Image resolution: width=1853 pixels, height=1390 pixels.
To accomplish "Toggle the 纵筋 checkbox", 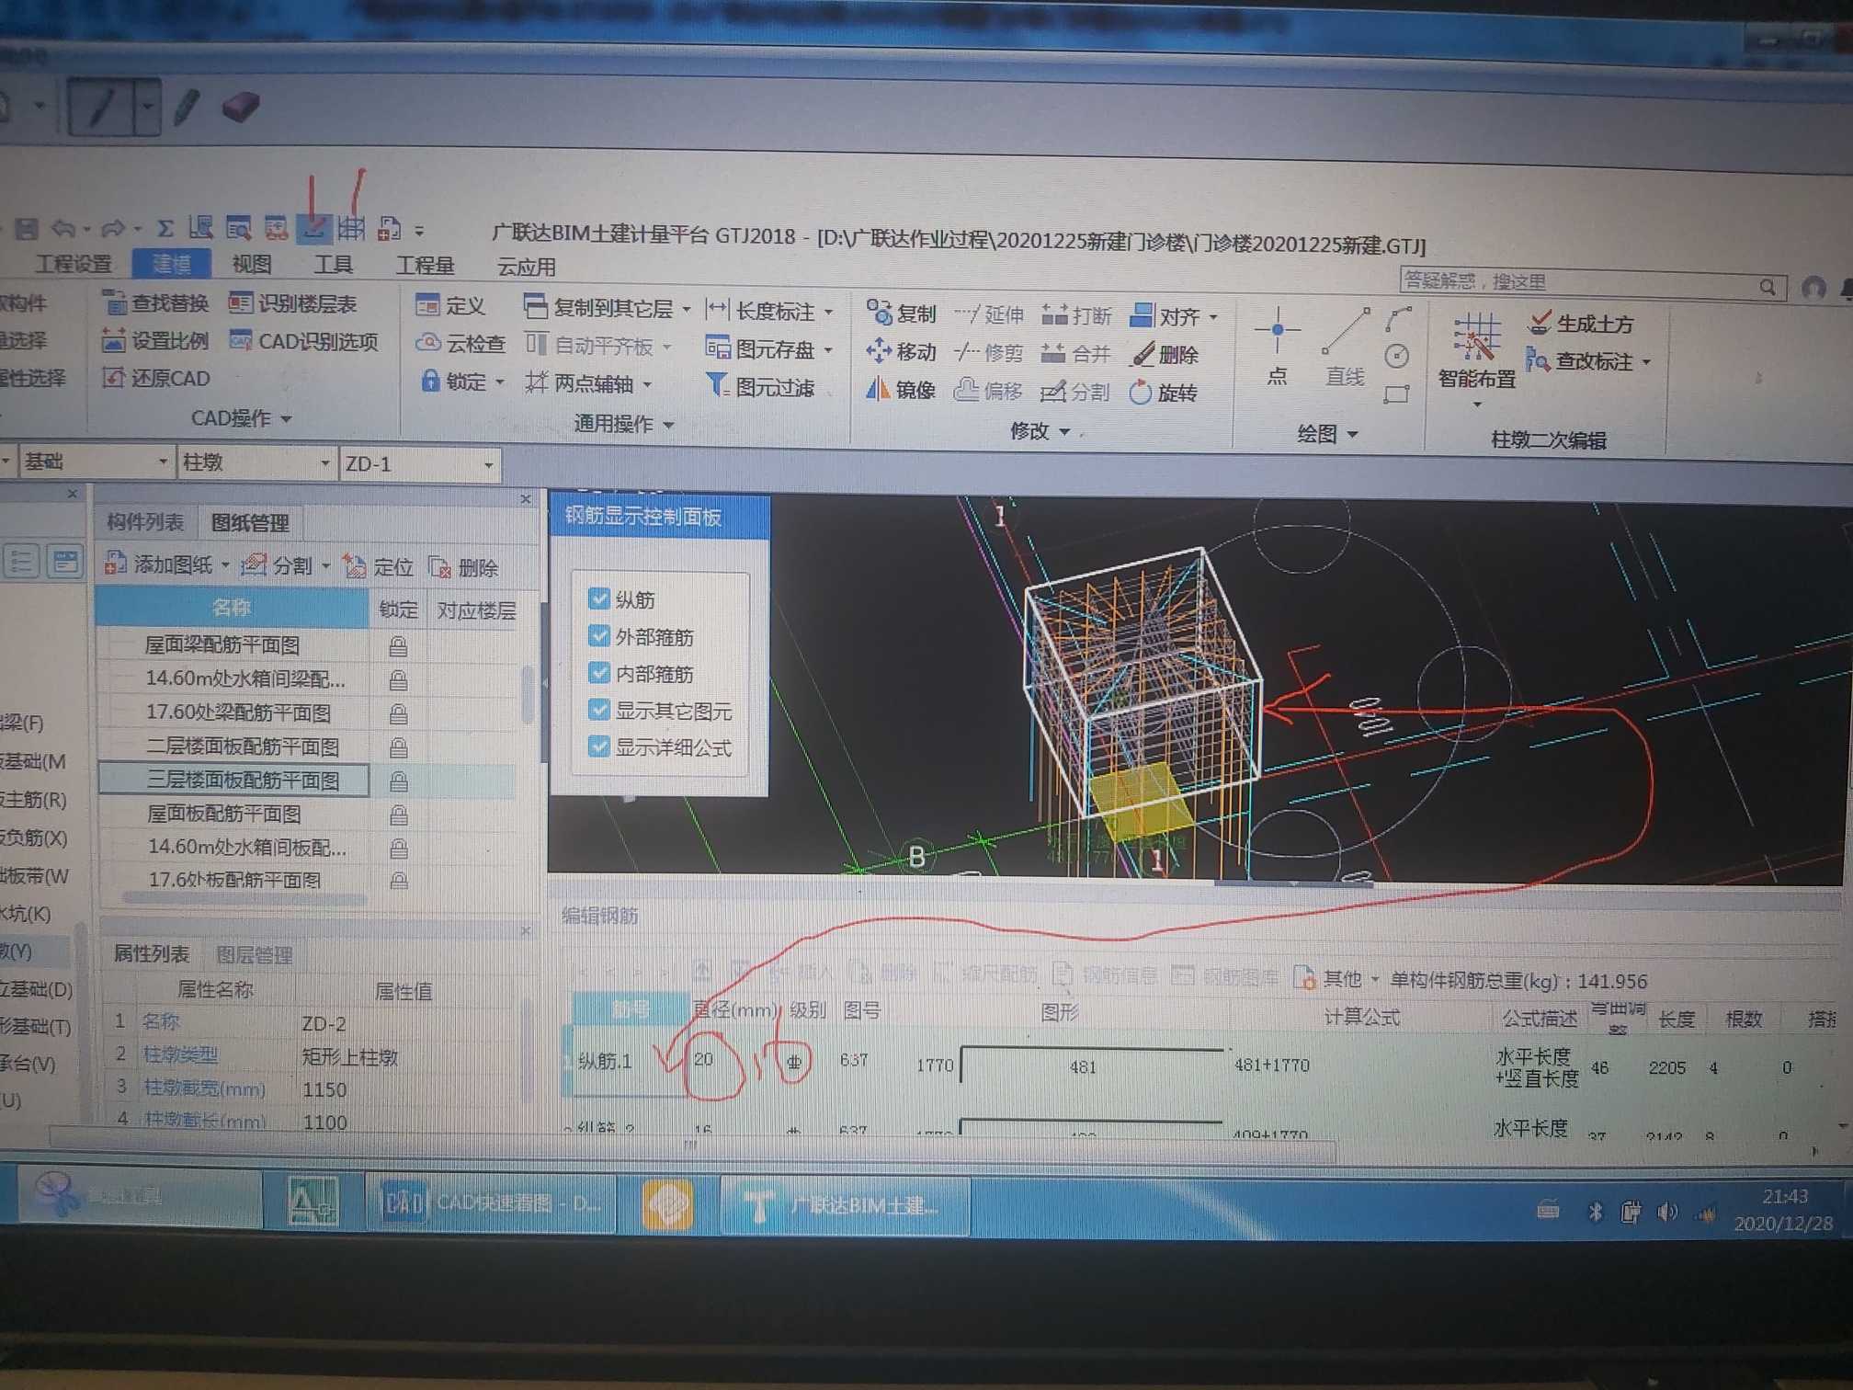I will coord(599,598).
